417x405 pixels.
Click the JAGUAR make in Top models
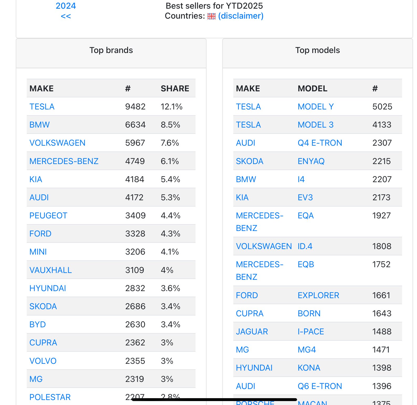tap(252, 332)
